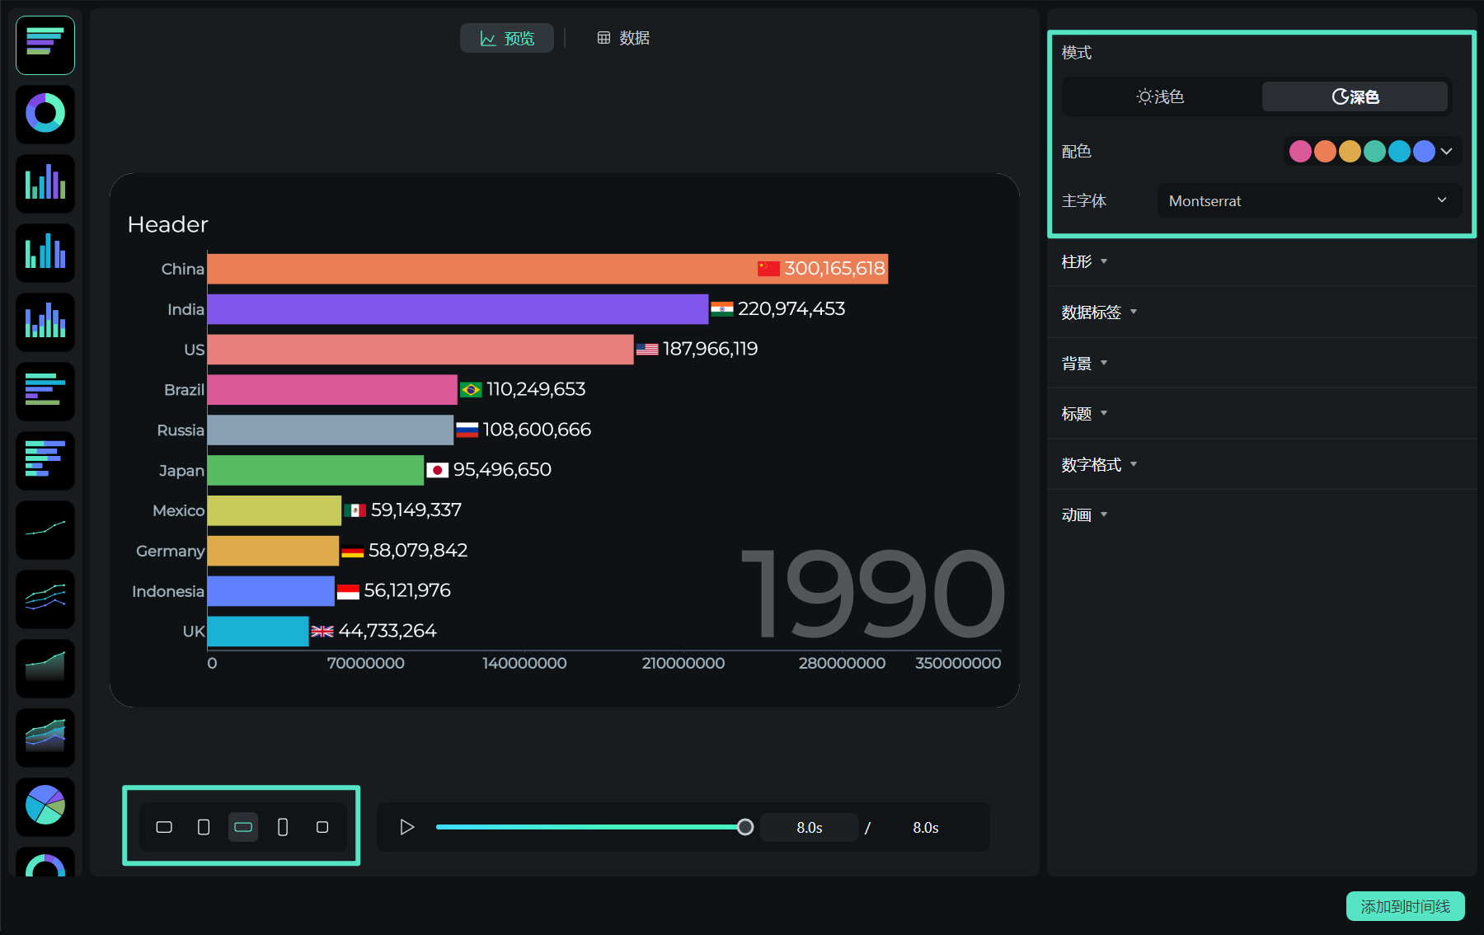Select the square aspect ratio icon

click(322, 827)
